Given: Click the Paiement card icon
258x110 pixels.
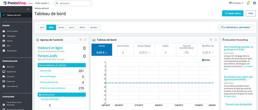Looking at the screenshot, I should 4,81.
